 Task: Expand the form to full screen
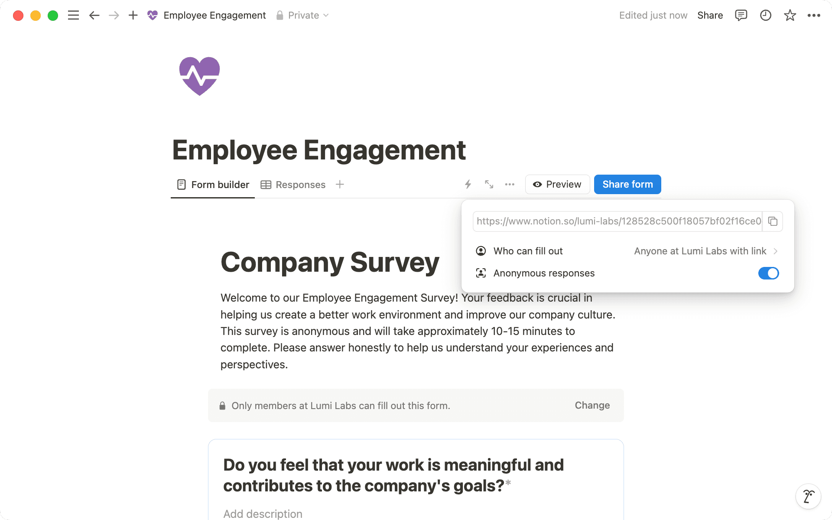pyautogui.click(x=489, y=184)
